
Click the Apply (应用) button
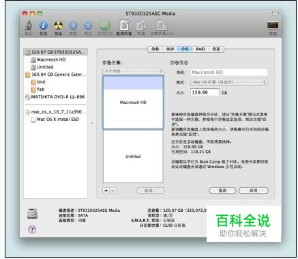click(x=254, y=191)
